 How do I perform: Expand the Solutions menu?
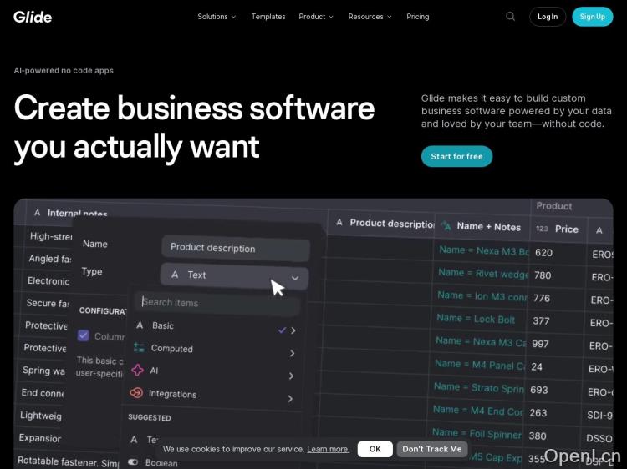[x=217, y=17]
